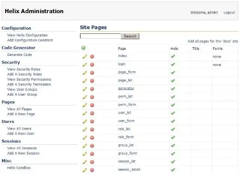Click the green add page icon
The width and height of the screenshot is (240, 174).
pos(83,48)
